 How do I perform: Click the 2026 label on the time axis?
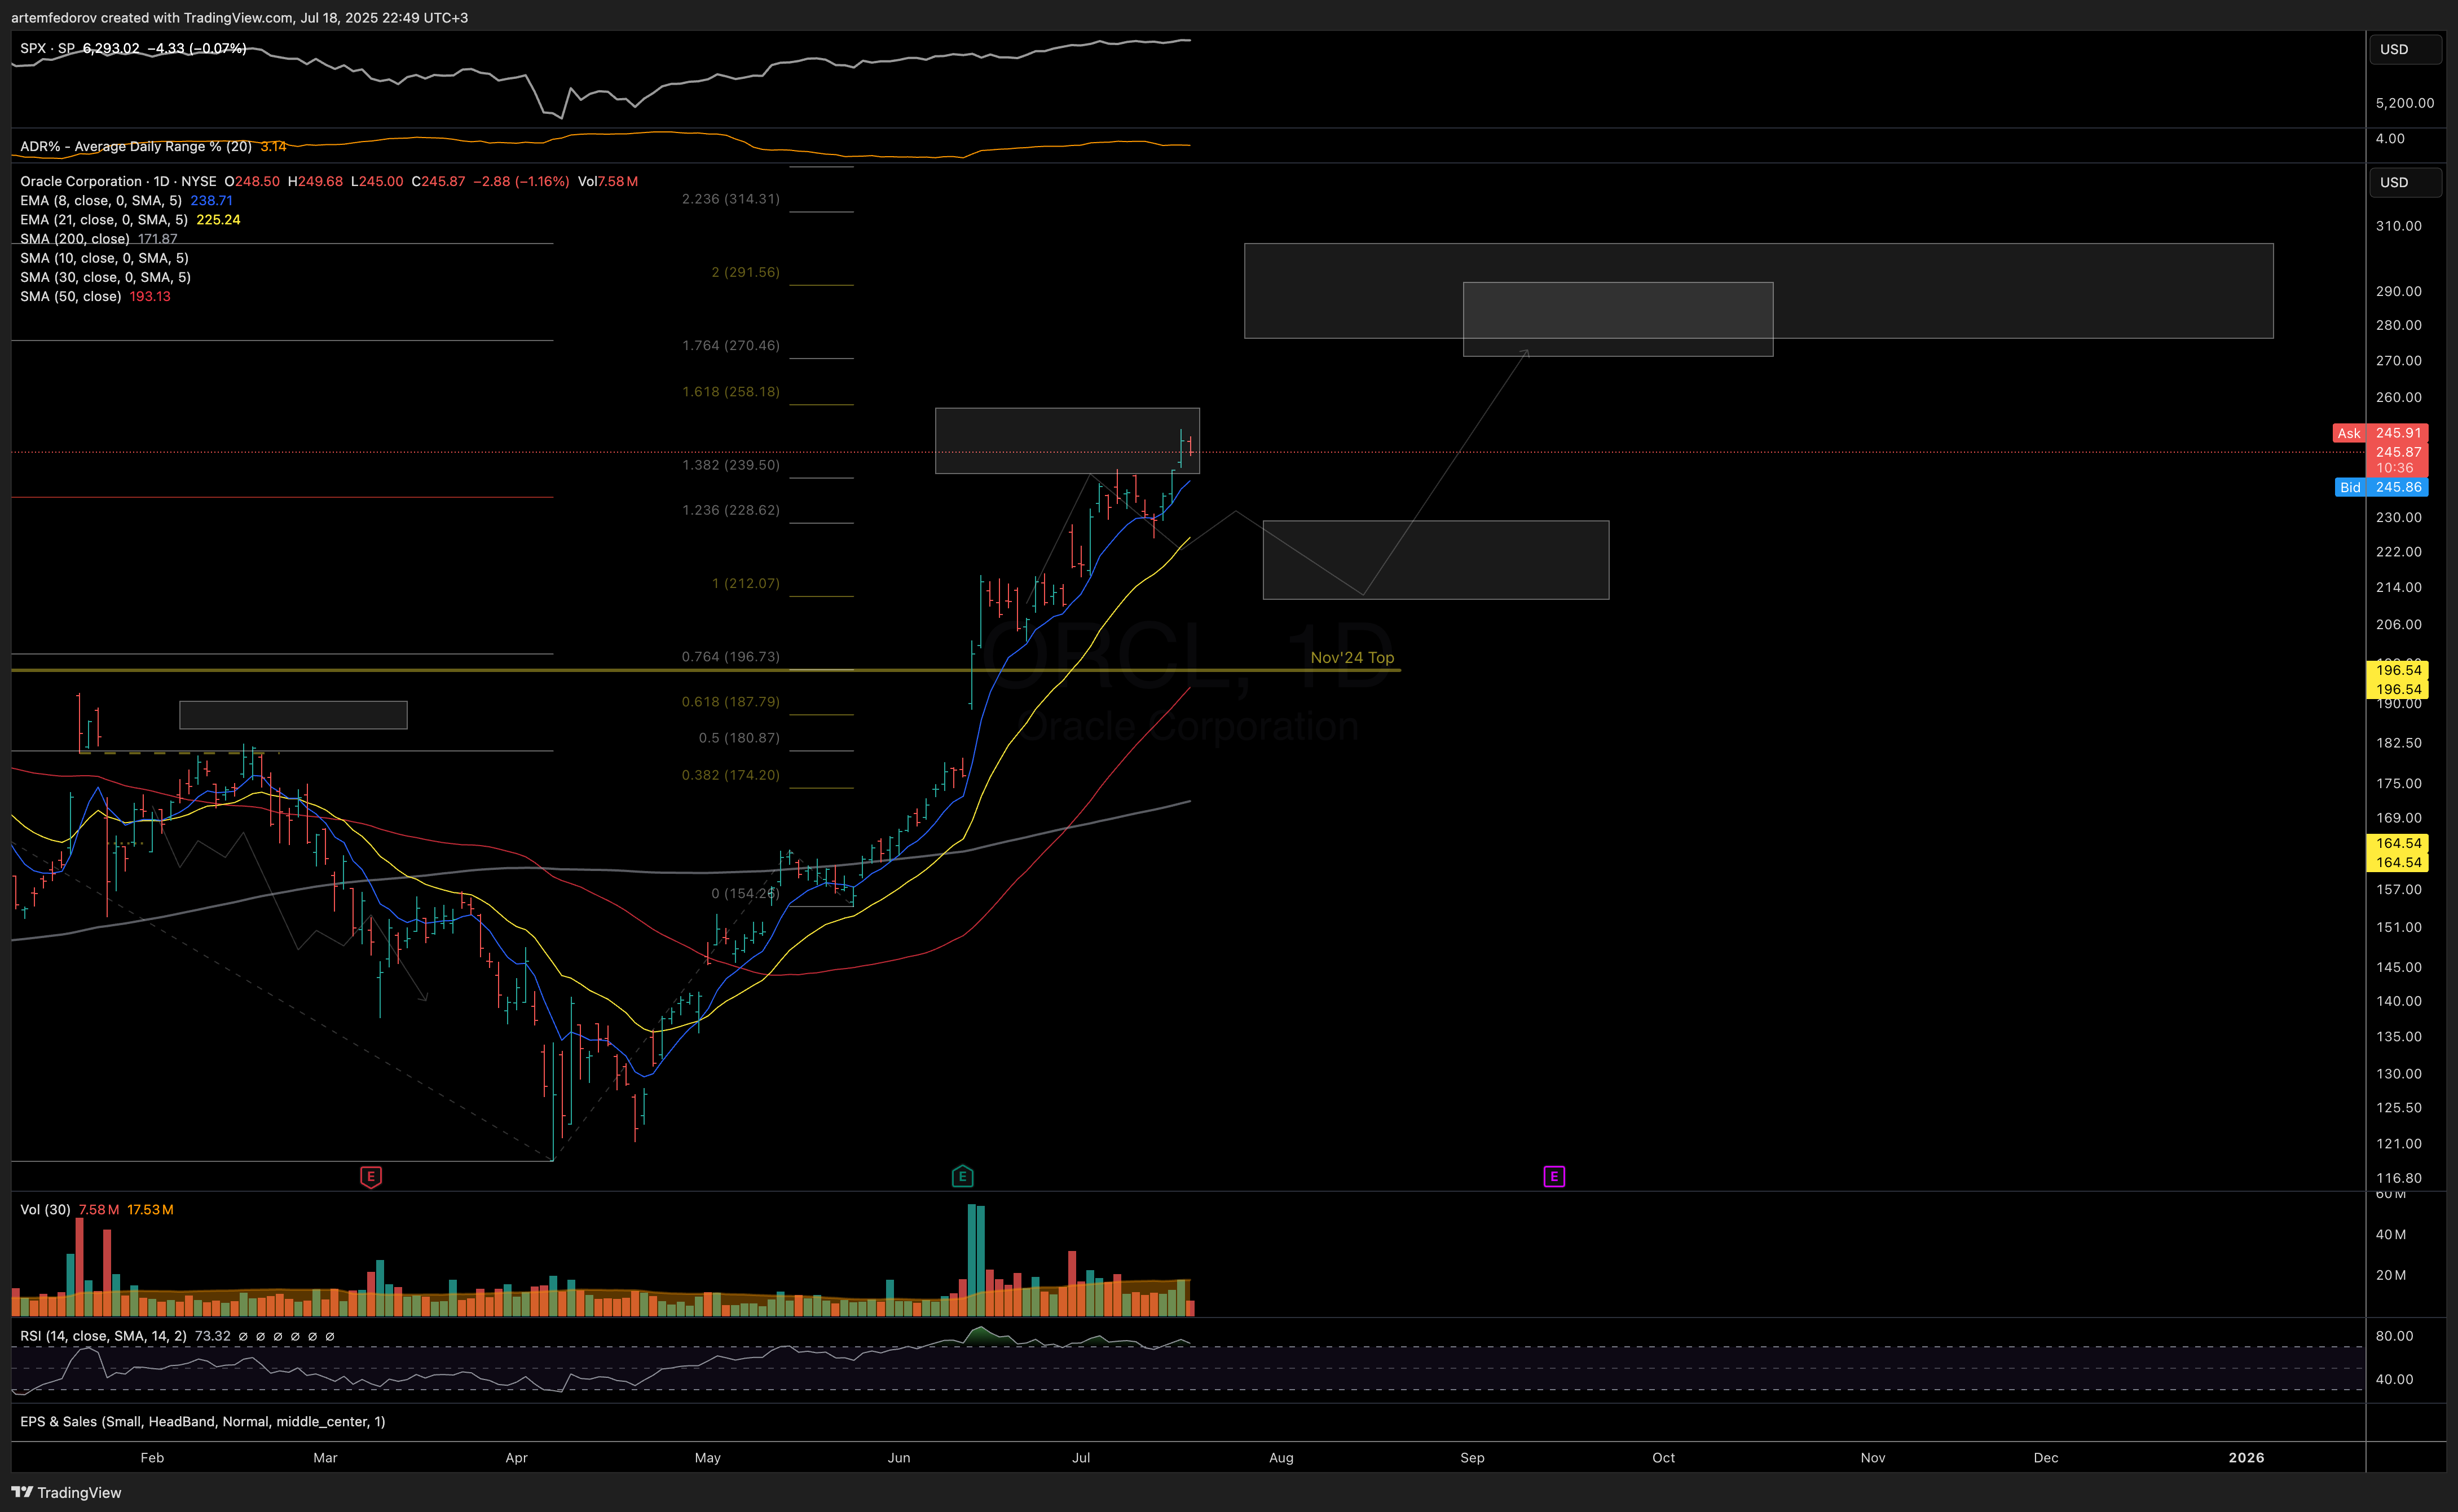point(2246,1457)
